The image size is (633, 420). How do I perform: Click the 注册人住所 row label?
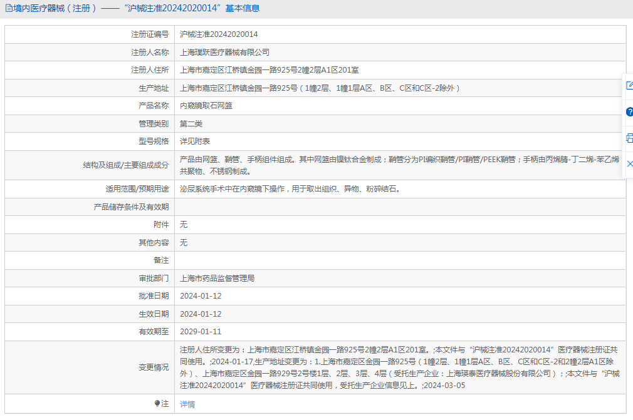(x=150, y=70)
